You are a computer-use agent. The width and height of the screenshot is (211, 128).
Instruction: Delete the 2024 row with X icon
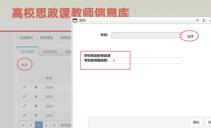pos(36,88)
